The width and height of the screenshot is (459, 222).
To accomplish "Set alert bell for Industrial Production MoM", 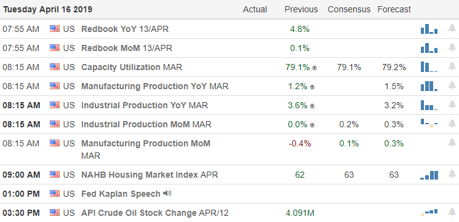I will pos(452,124).
